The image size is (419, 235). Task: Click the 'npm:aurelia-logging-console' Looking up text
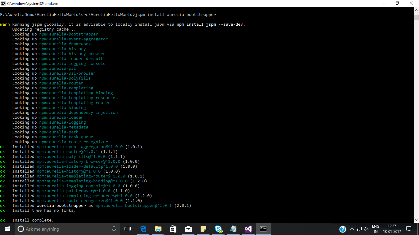[x=72, y=64]
